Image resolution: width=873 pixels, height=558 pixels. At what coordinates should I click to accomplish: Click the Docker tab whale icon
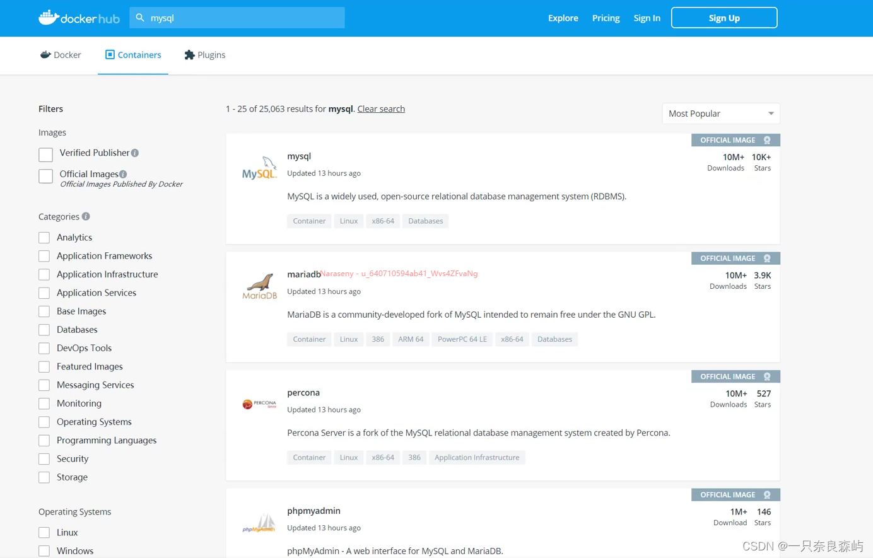pyautogui.click(x=45, y=55)
